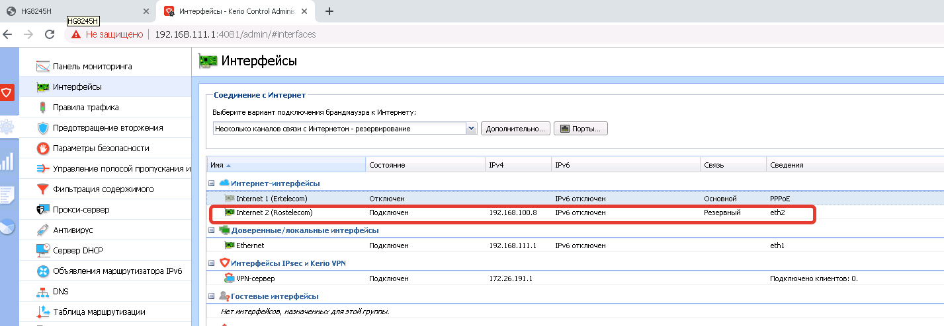Open the Параметры безопасности hand icon
The width and height of the screenshot is (944, 326).
coord(43,148)
